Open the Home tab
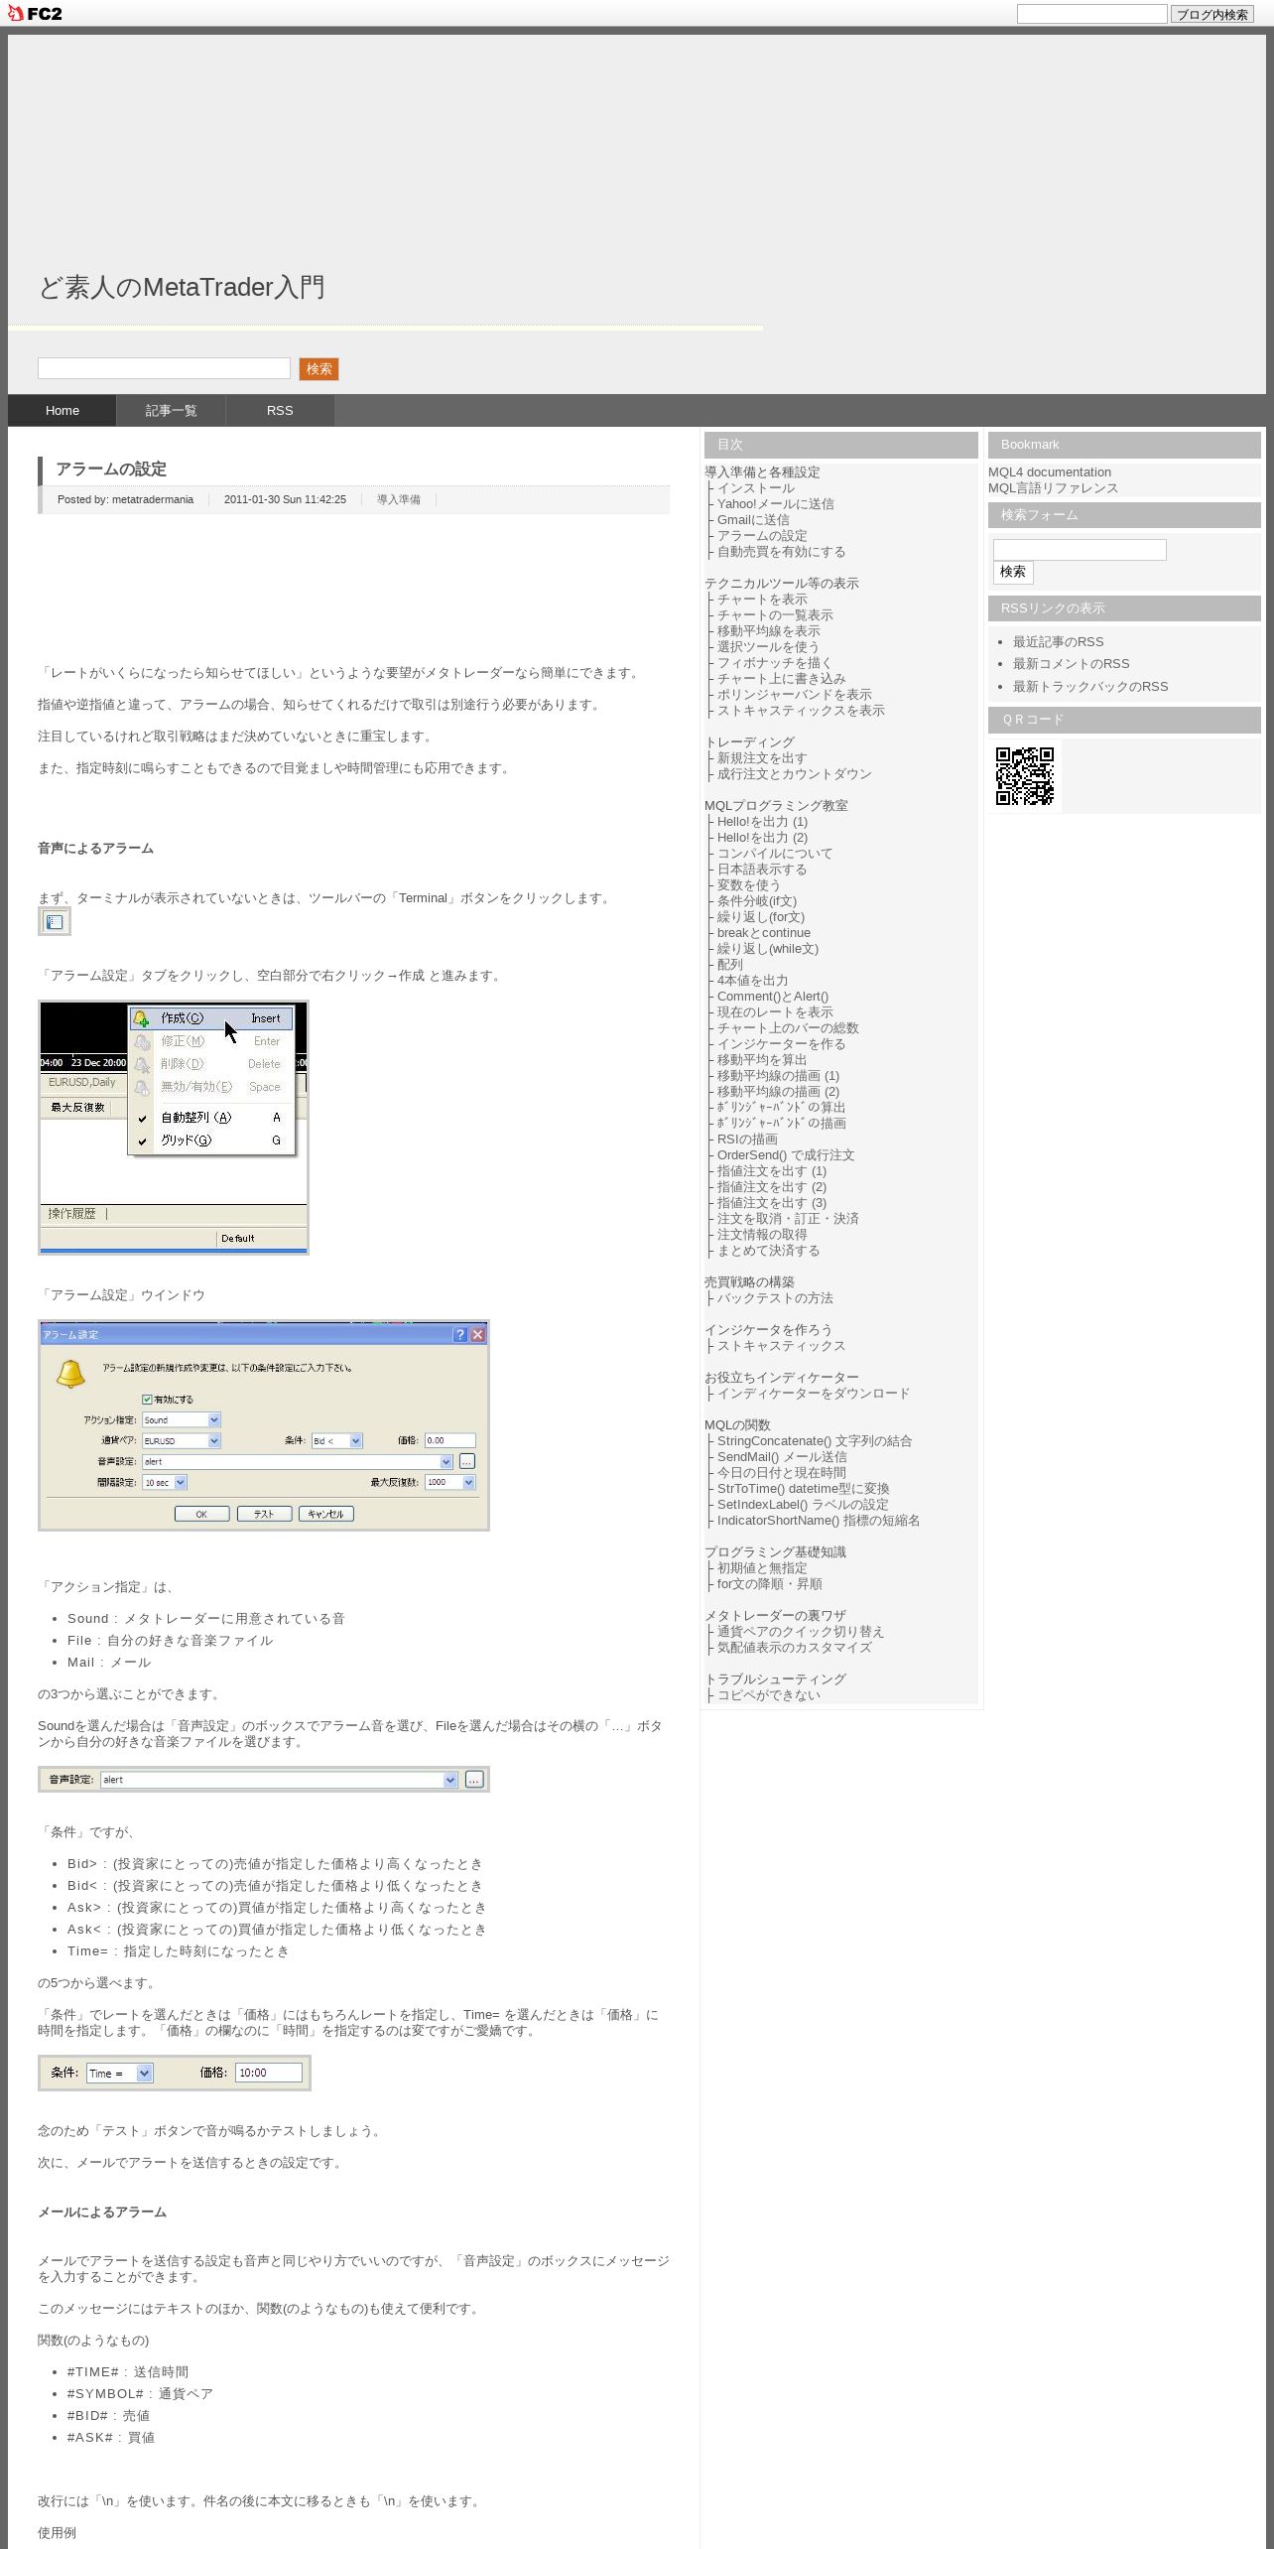 [63, 411]
